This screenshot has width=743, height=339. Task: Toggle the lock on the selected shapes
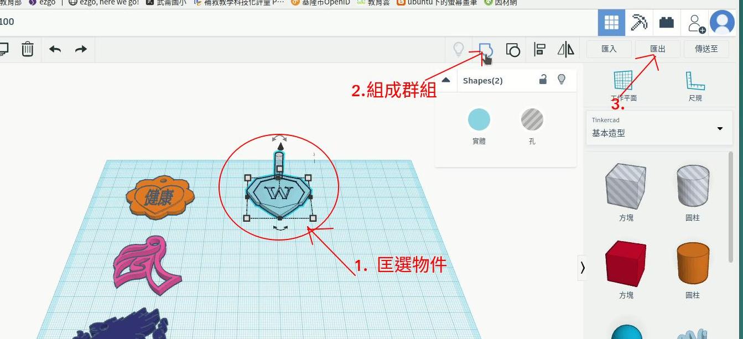(x=543, y=80)
